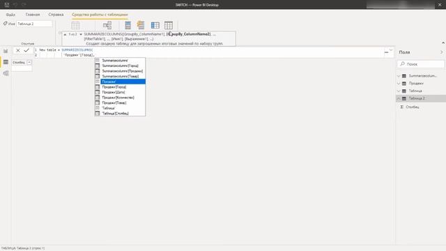This screenshot has width=446, height=251.
Task: Click the save icon in title bar
Action: 7,5
